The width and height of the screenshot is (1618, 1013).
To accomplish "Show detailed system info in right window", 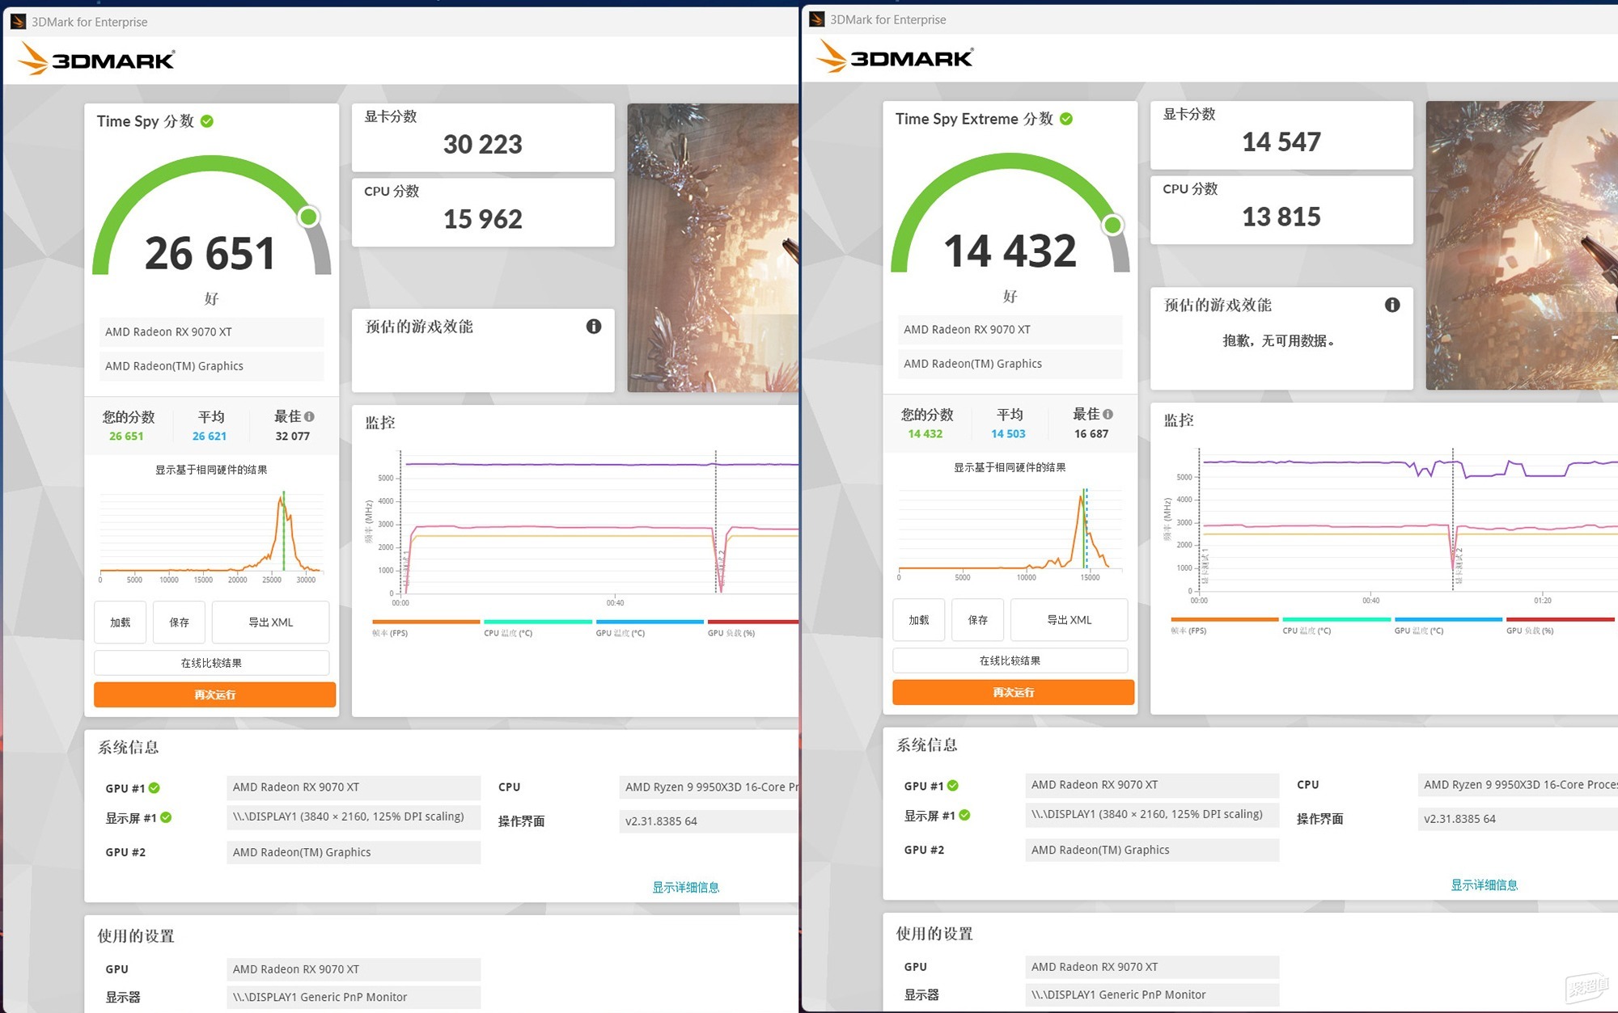I will click(1485, 884).
